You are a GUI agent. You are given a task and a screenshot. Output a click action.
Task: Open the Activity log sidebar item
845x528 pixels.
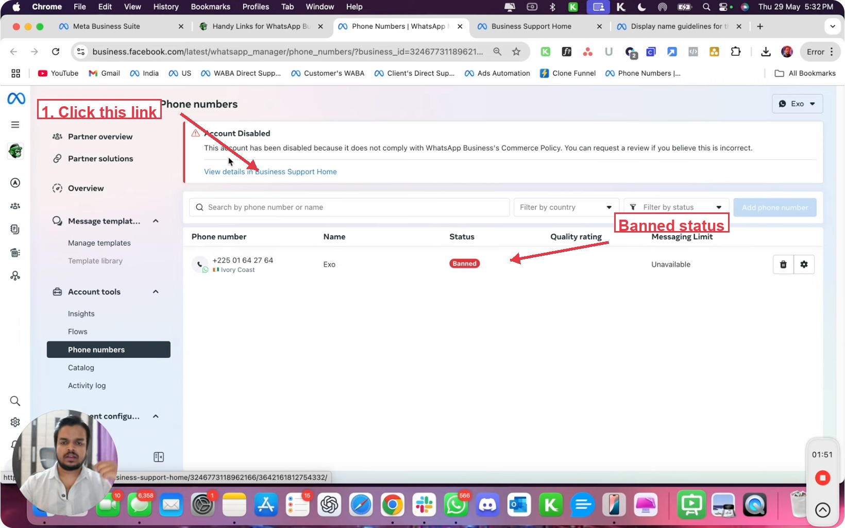point(87,386)
